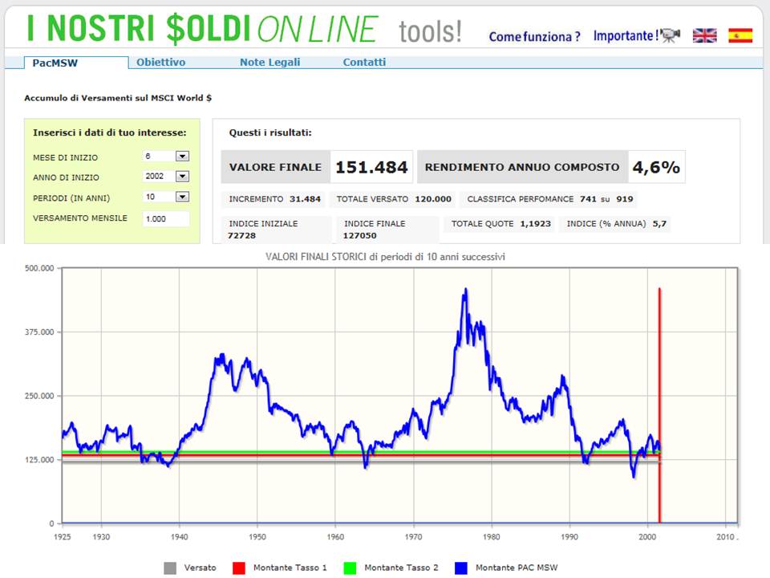Select the PacMSW tab
The image size is (770, 578).
point(55,63)
